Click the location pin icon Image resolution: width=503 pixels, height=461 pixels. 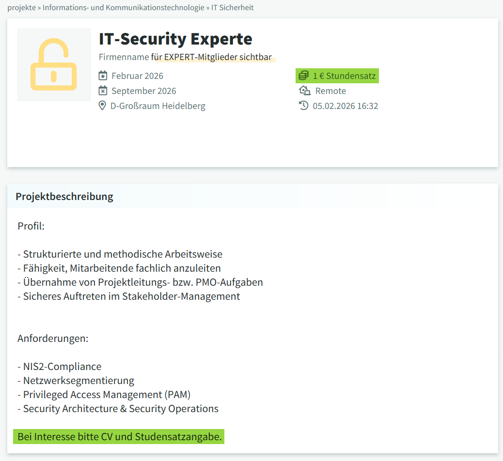[102, 106]
